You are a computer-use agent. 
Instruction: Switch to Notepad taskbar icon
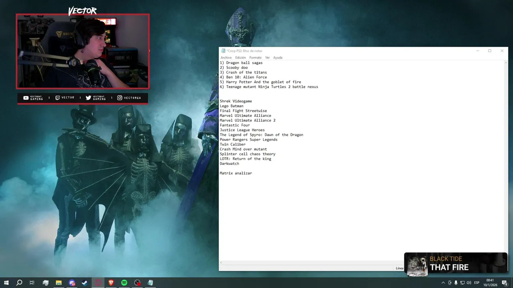tap(150, 283)
